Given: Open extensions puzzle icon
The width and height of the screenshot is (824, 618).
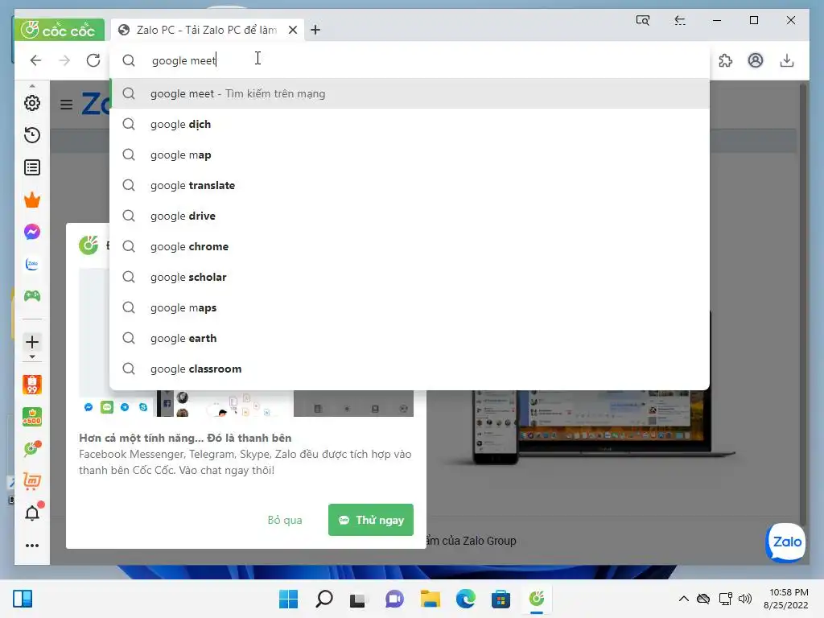Looking at the screenshot, I should coord(726,60).
